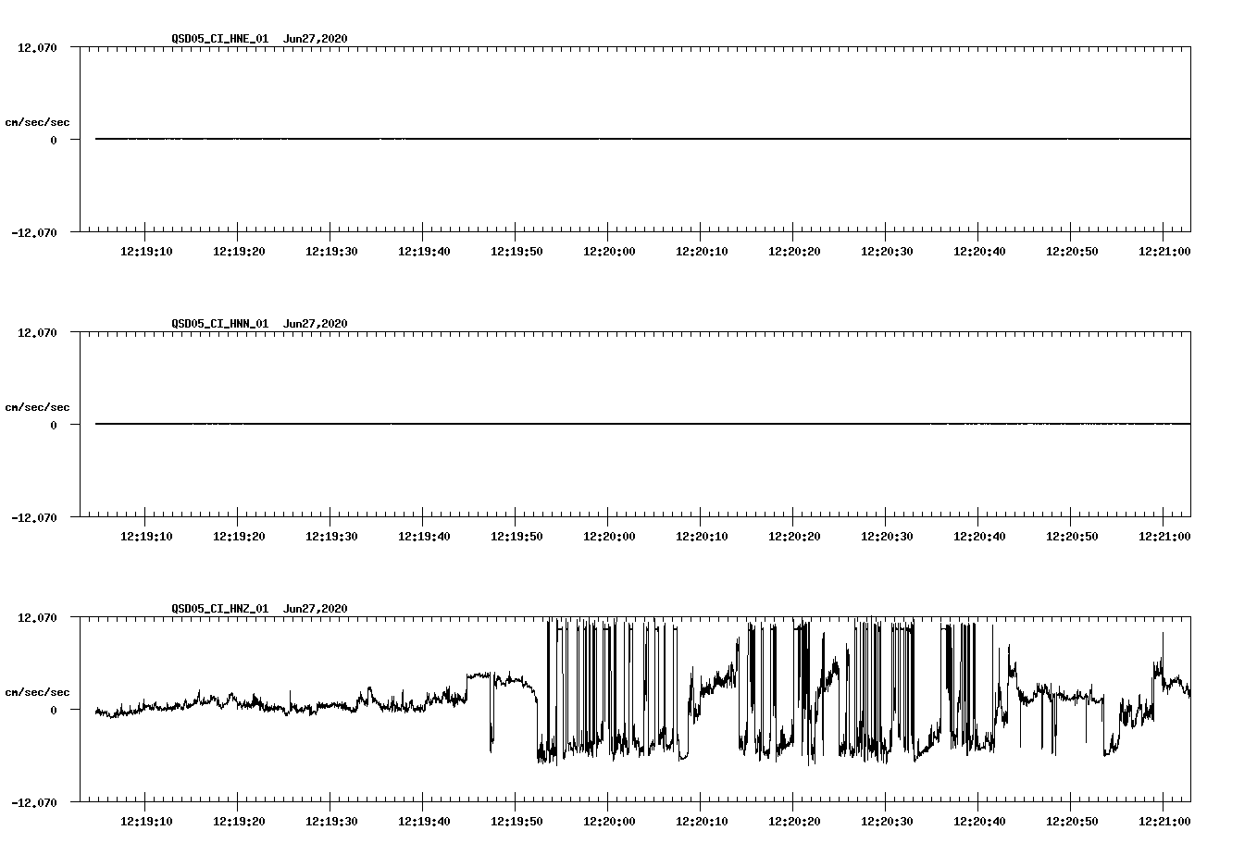
Task: Click the 12:21:00 time label under HNE plot
Action: click(1164, 252)
